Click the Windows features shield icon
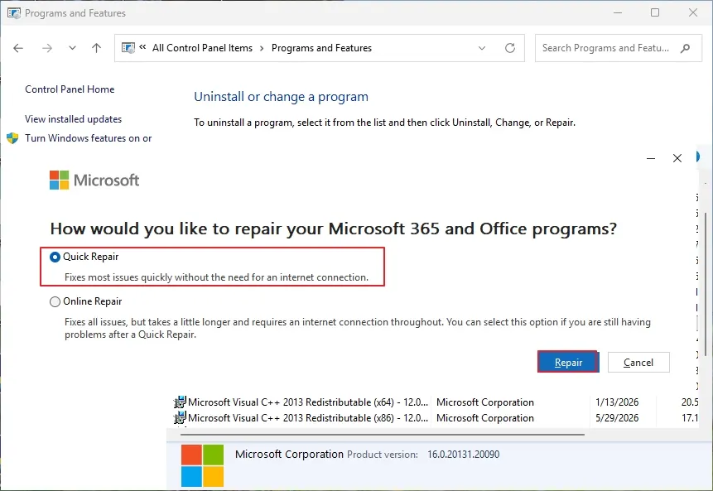Viewport: 713px width, 491px height. click(12, 138)
